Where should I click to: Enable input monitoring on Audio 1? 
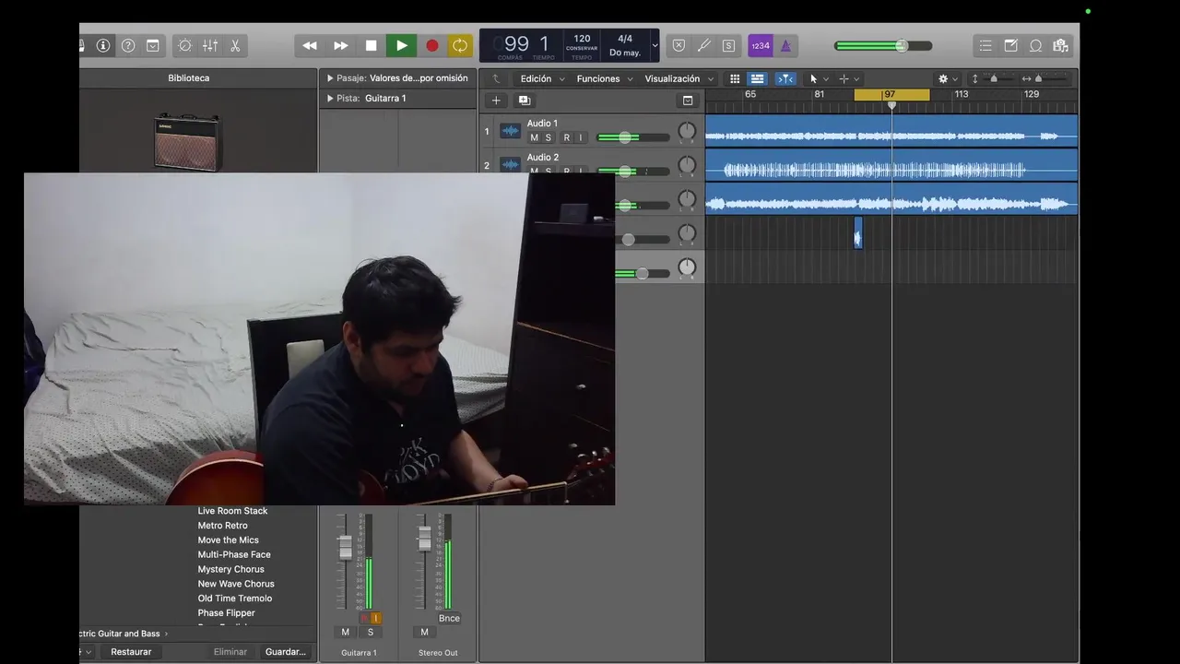(x=580, y=137)
